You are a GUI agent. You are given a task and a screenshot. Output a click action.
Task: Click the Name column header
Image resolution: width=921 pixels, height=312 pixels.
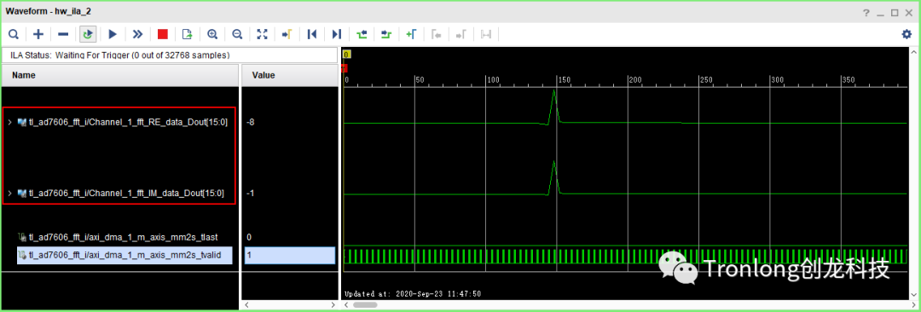tap(119, 75)
